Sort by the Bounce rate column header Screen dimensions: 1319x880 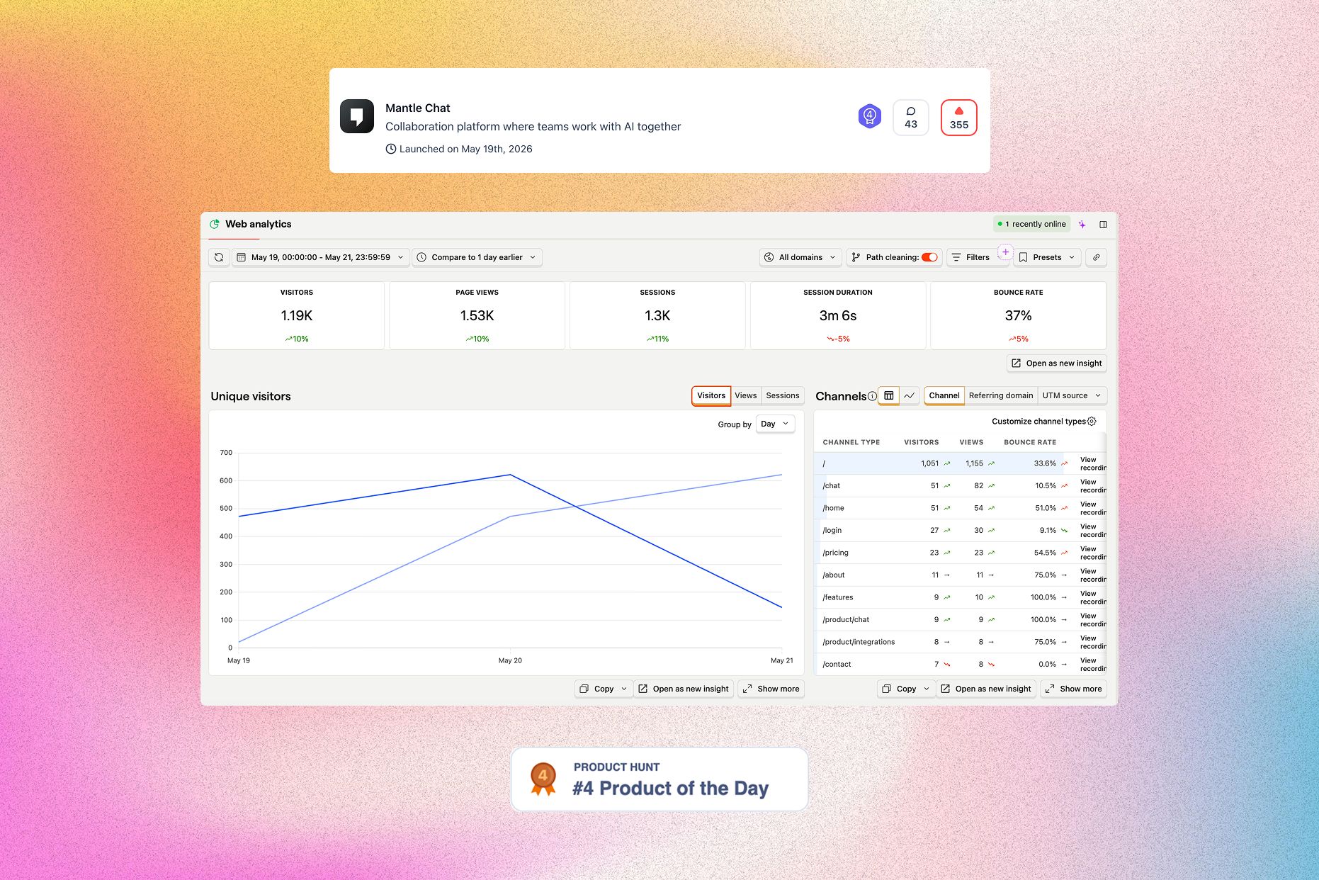[1030, 442]
